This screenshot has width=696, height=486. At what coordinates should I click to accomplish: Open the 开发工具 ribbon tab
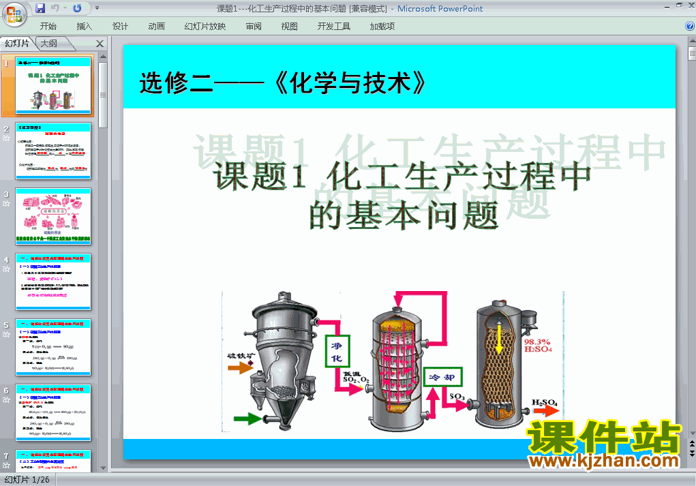click(334, 26)
